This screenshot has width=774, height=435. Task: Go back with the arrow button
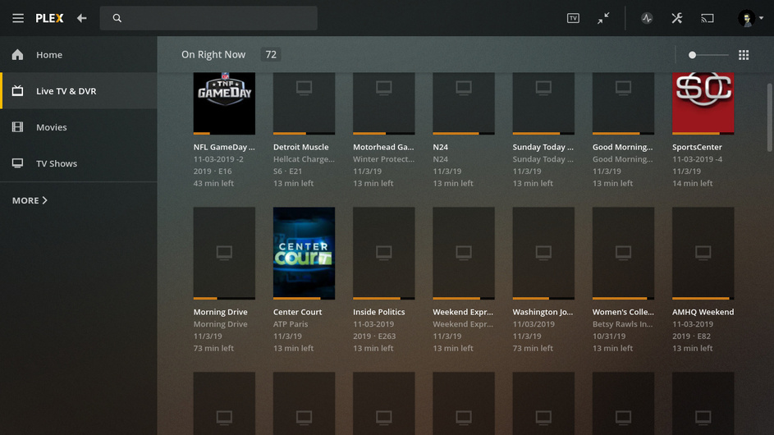(81, 18)
